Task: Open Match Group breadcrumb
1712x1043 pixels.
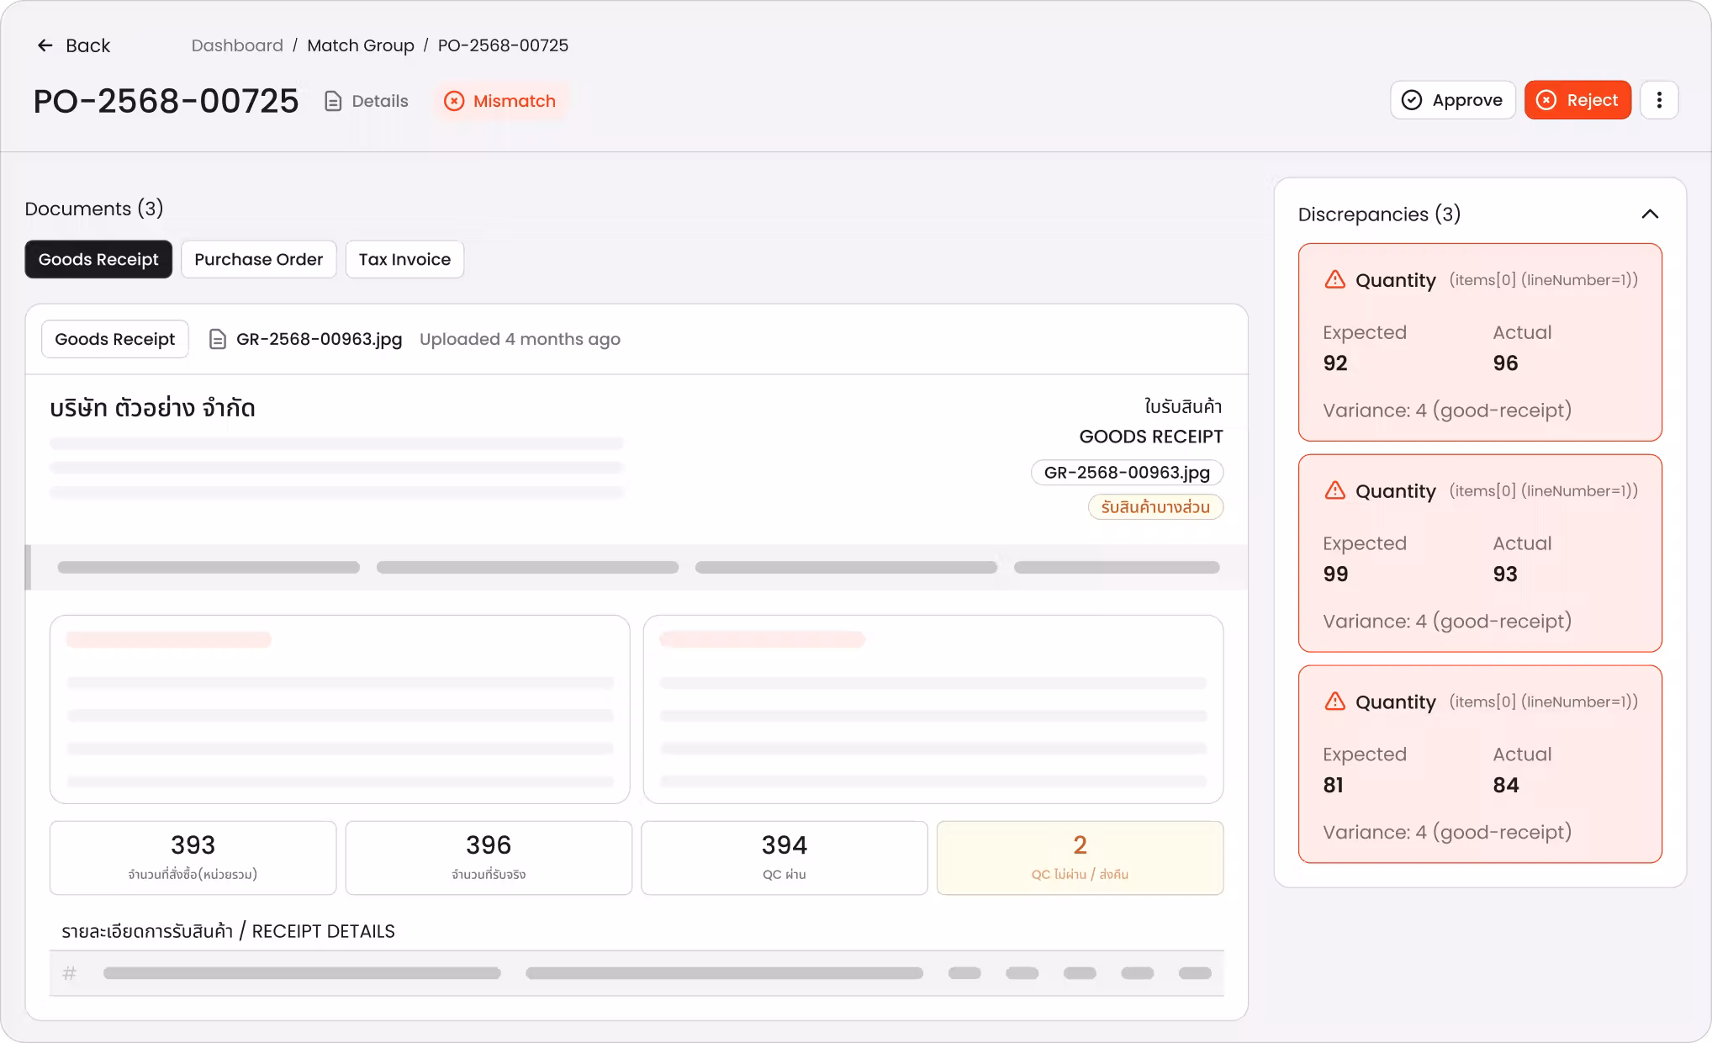Action: click(361, 45)
